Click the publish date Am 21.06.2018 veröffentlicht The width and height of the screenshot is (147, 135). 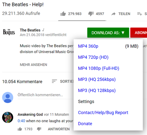click(43, 35)
